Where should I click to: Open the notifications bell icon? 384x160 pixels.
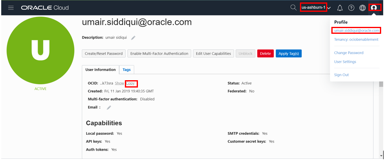pos(340,8)
